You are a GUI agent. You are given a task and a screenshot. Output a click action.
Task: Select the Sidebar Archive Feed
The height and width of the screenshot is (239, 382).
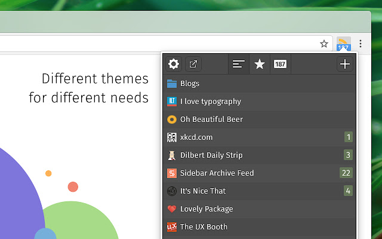[217, 173]
